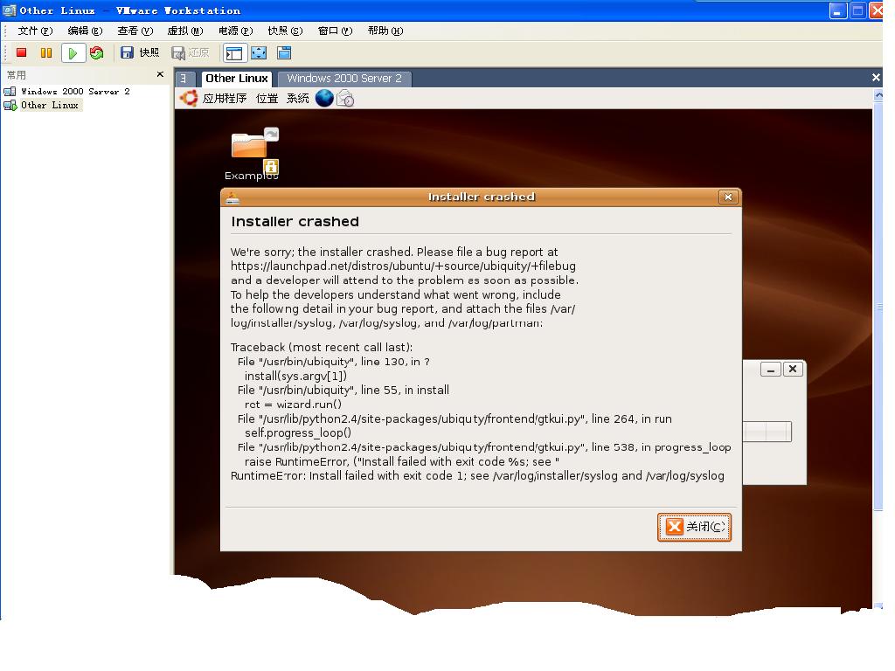Click the Examples desktop icon label
Viewport: 895px width, 671px height.
[x=251, y=176]
